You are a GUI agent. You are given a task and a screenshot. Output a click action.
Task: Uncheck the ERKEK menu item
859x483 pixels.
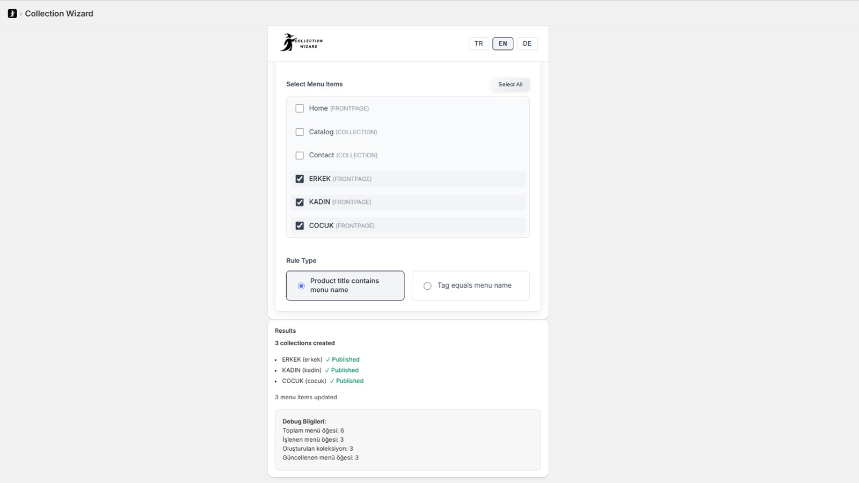click(300, 179)
